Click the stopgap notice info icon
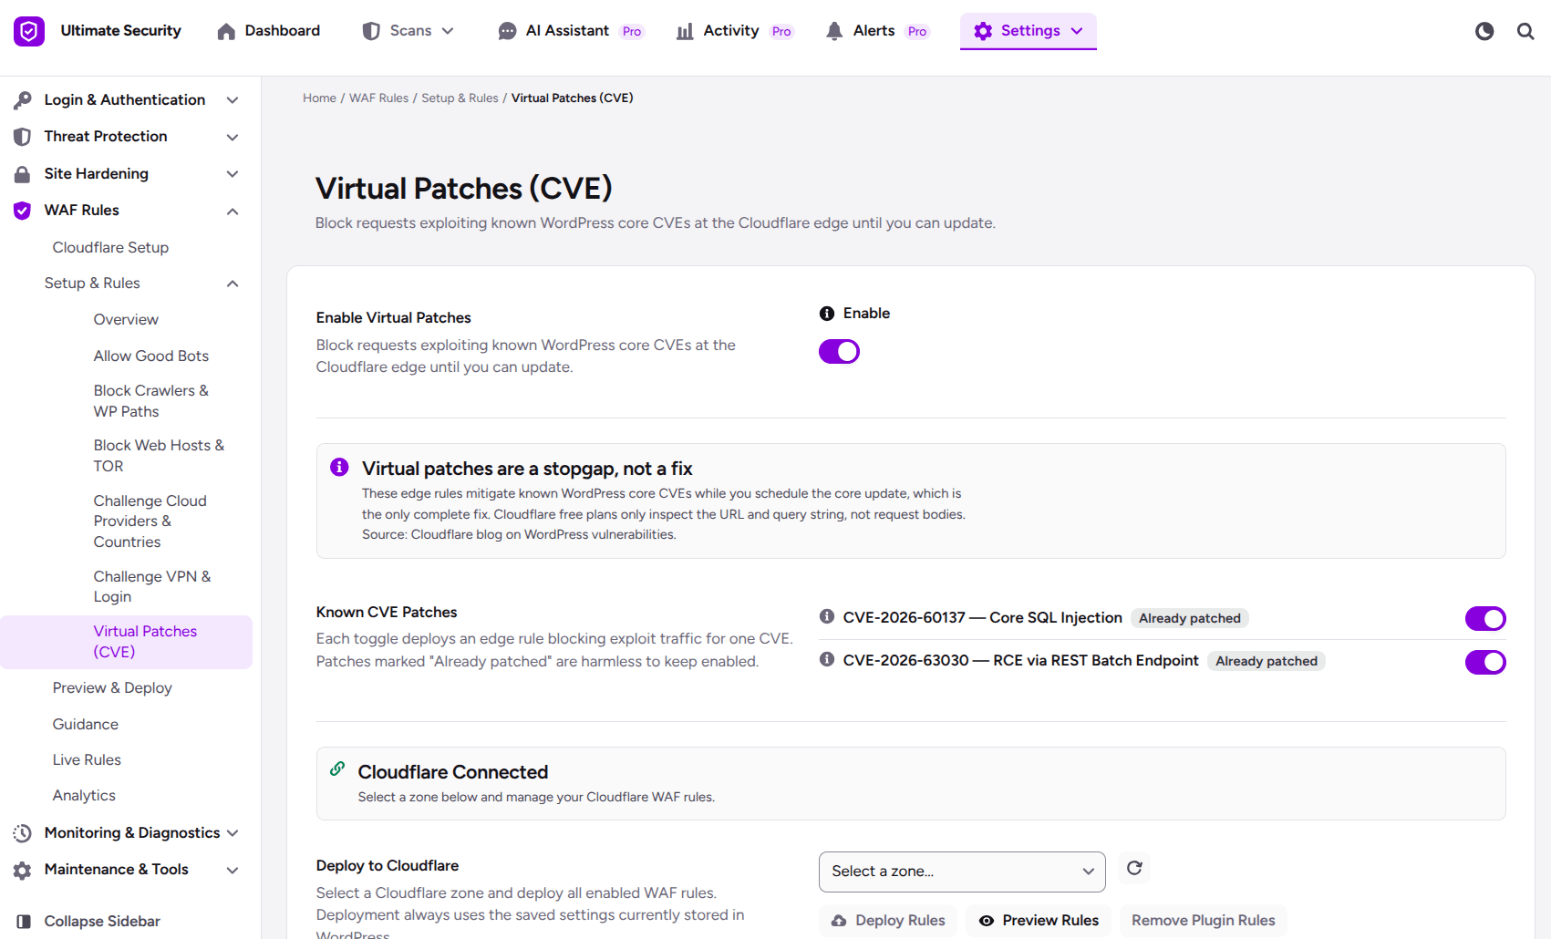The image size is (1551, 939). (x=339, y=467)
